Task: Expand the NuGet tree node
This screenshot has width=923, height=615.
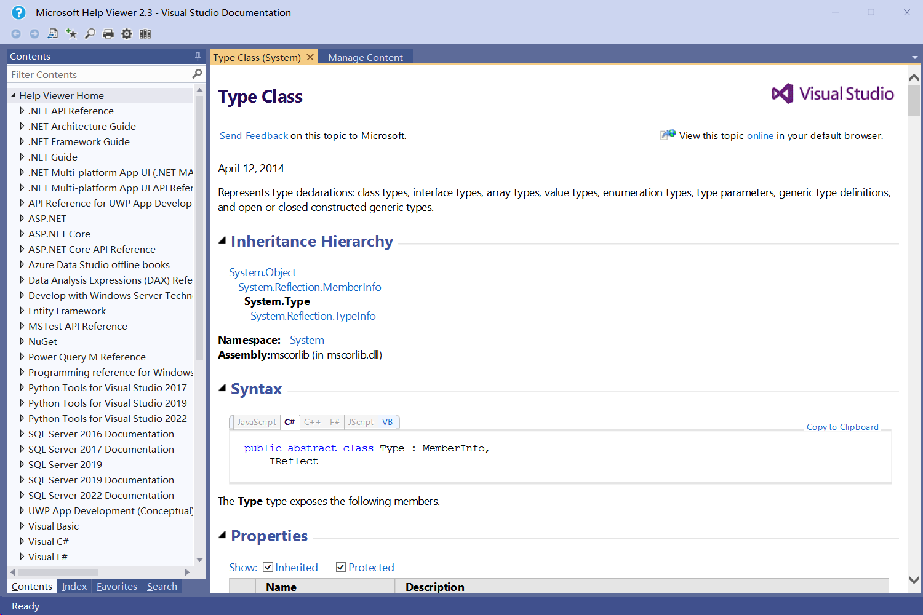Action: [22, 341]
